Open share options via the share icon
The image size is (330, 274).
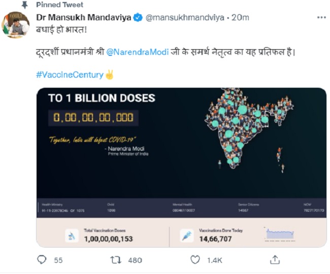point(275,260)
